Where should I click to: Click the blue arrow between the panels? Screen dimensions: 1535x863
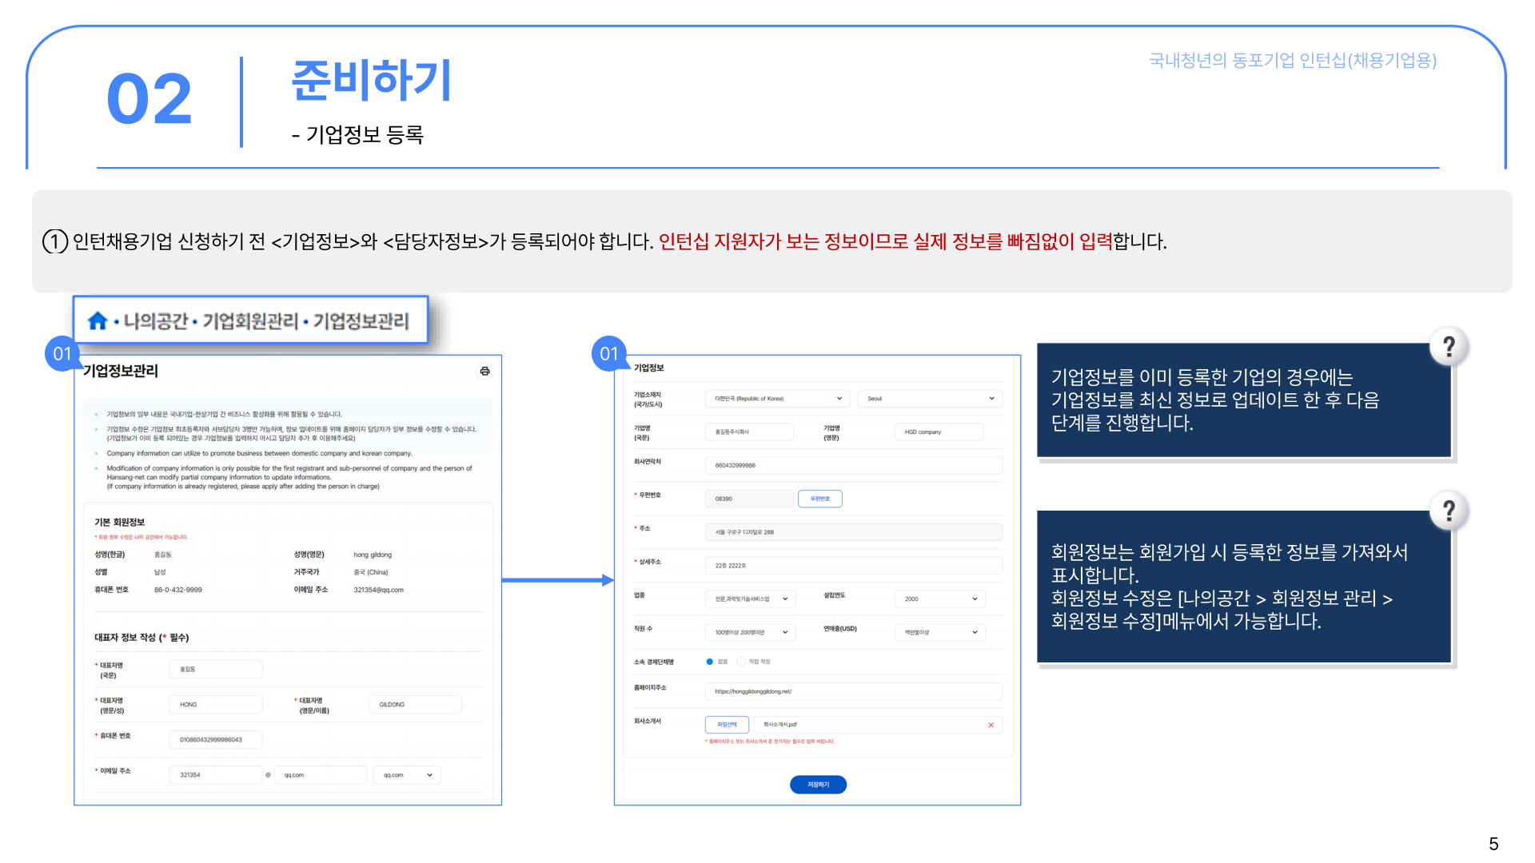557,580
